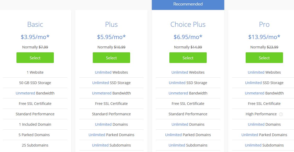Select the Choice Plus plan button
The height and width of the screenshot is (152, 294).
click(x=188, y=58)
